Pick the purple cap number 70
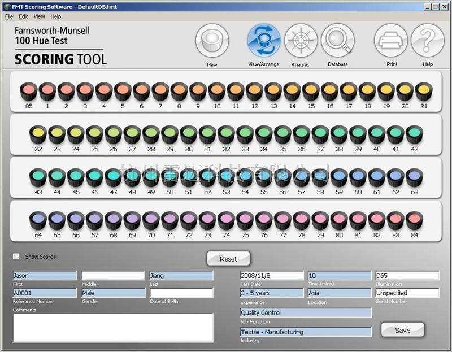 click(151, 220)
